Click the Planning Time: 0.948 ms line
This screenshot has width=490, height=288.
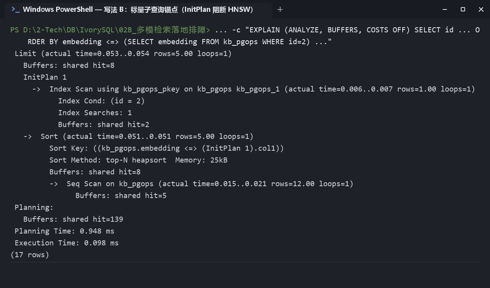point(64,231)
